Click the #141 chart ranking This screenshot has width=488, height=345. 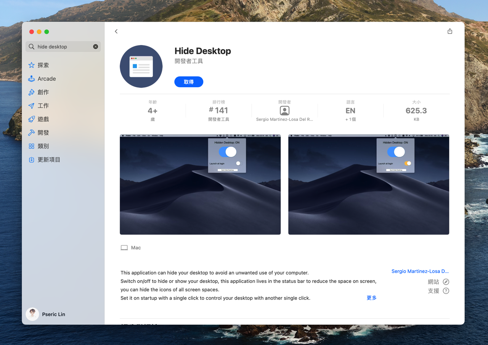click(218, 110)
